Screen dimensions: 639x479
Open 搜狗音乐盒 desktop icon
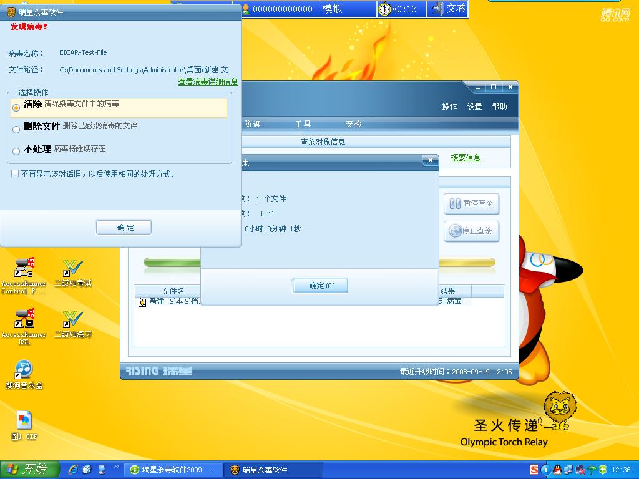pyautogui.click(x=24, y=375)
